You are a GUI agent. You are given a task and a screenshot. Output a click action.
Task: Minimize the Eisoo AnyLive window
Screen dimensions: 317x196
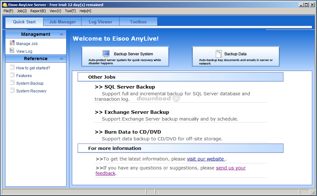pos(301,5)
